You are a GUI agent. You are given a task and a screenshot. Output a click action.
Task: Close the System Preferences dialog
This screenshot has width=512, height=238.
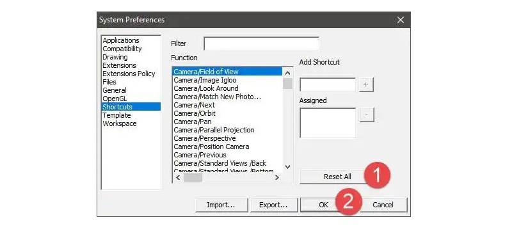(401, 20)
